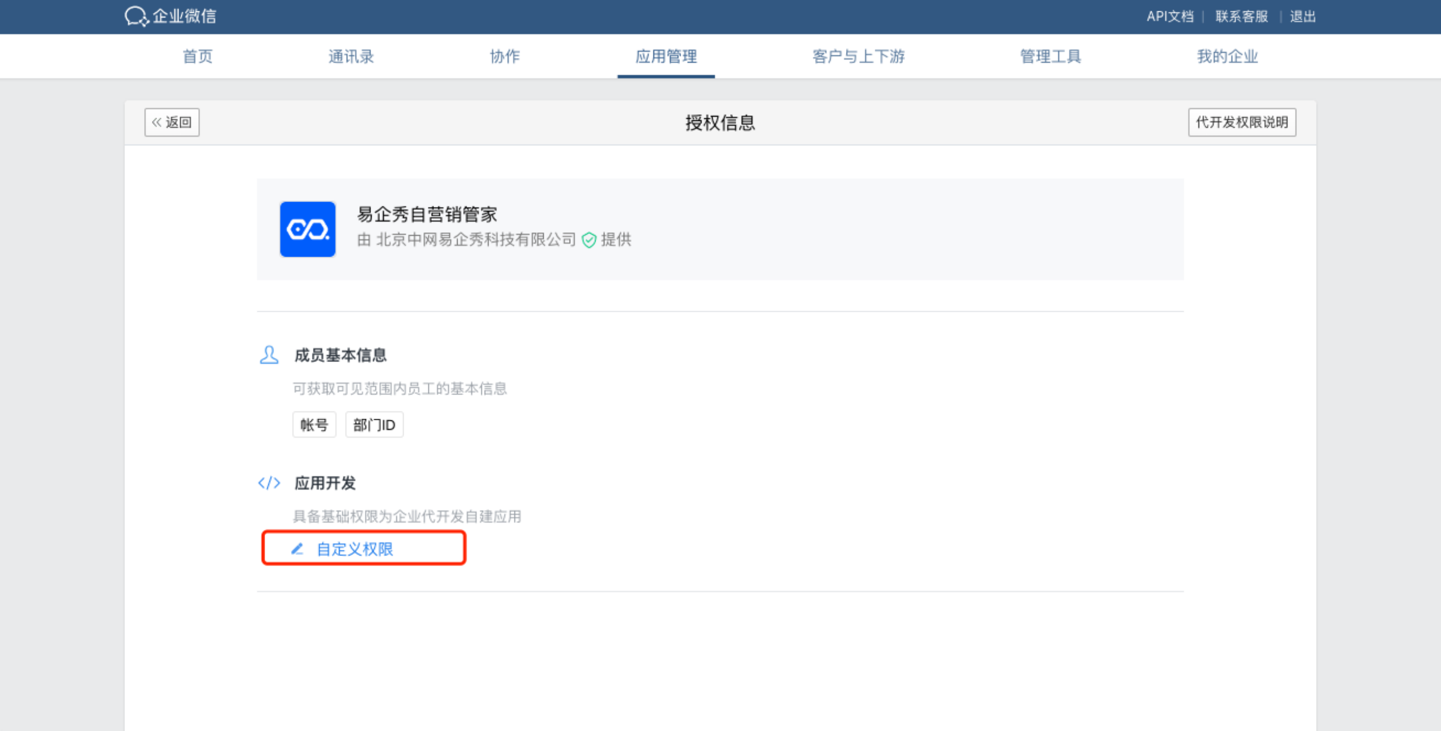Switch to the 我的企业 tab
The height and width of the screenshot is (731, 1441).
1227,56
